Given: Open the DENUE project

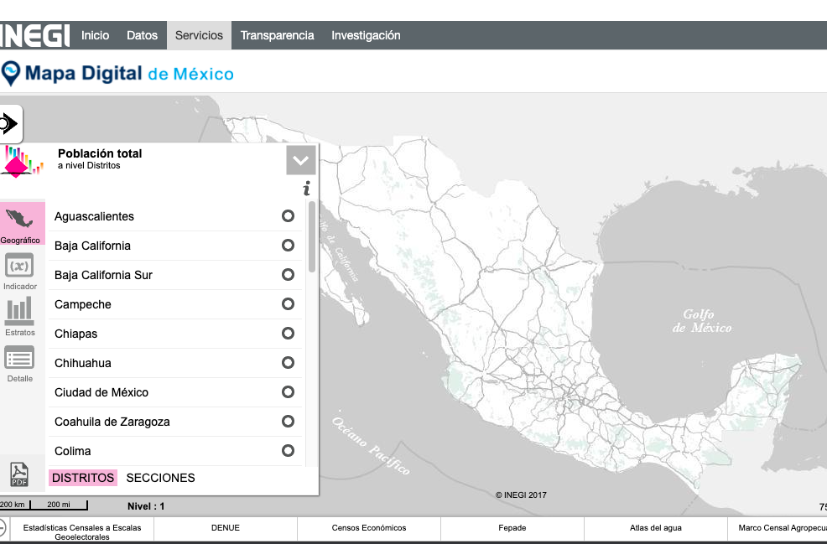Looking at the screenshot, I should point(226,528).
